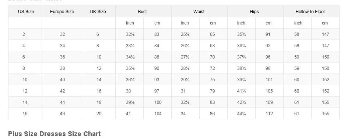
Task: Click the bust value 104 cm
Action: [x=158, y=113]
